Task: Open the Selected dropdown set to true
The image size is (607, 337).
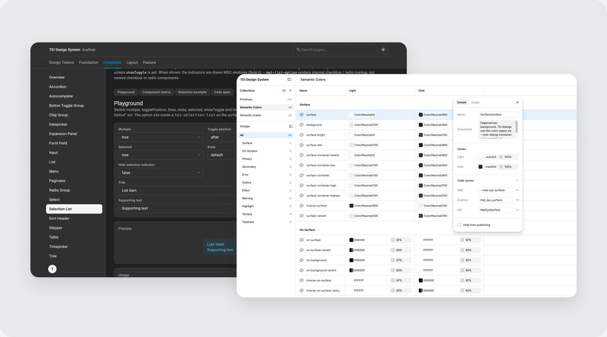Action: (x=161, y=155)
